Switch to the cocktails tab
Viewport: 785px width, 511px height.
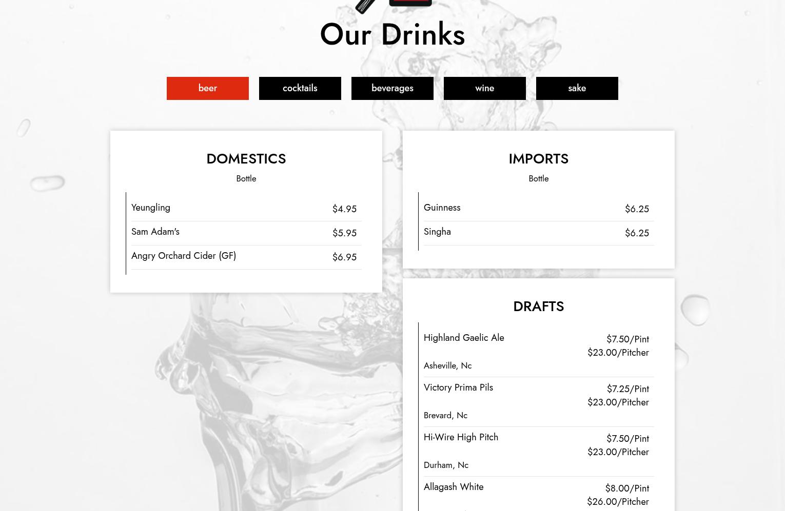click(300, 88)
